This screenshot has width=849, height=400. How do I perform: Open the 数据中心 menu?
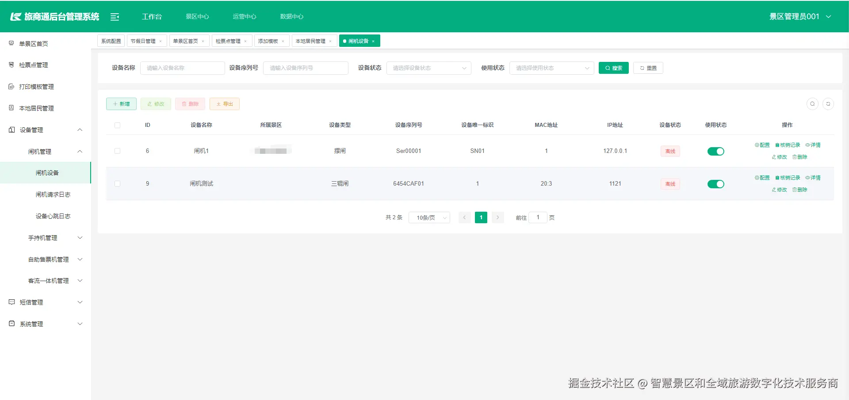291,16
